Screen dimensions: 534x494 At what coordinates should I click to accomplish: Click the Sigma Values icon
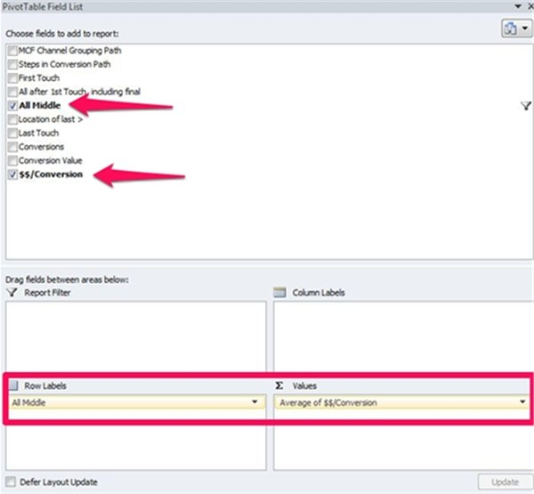point(279,386)
